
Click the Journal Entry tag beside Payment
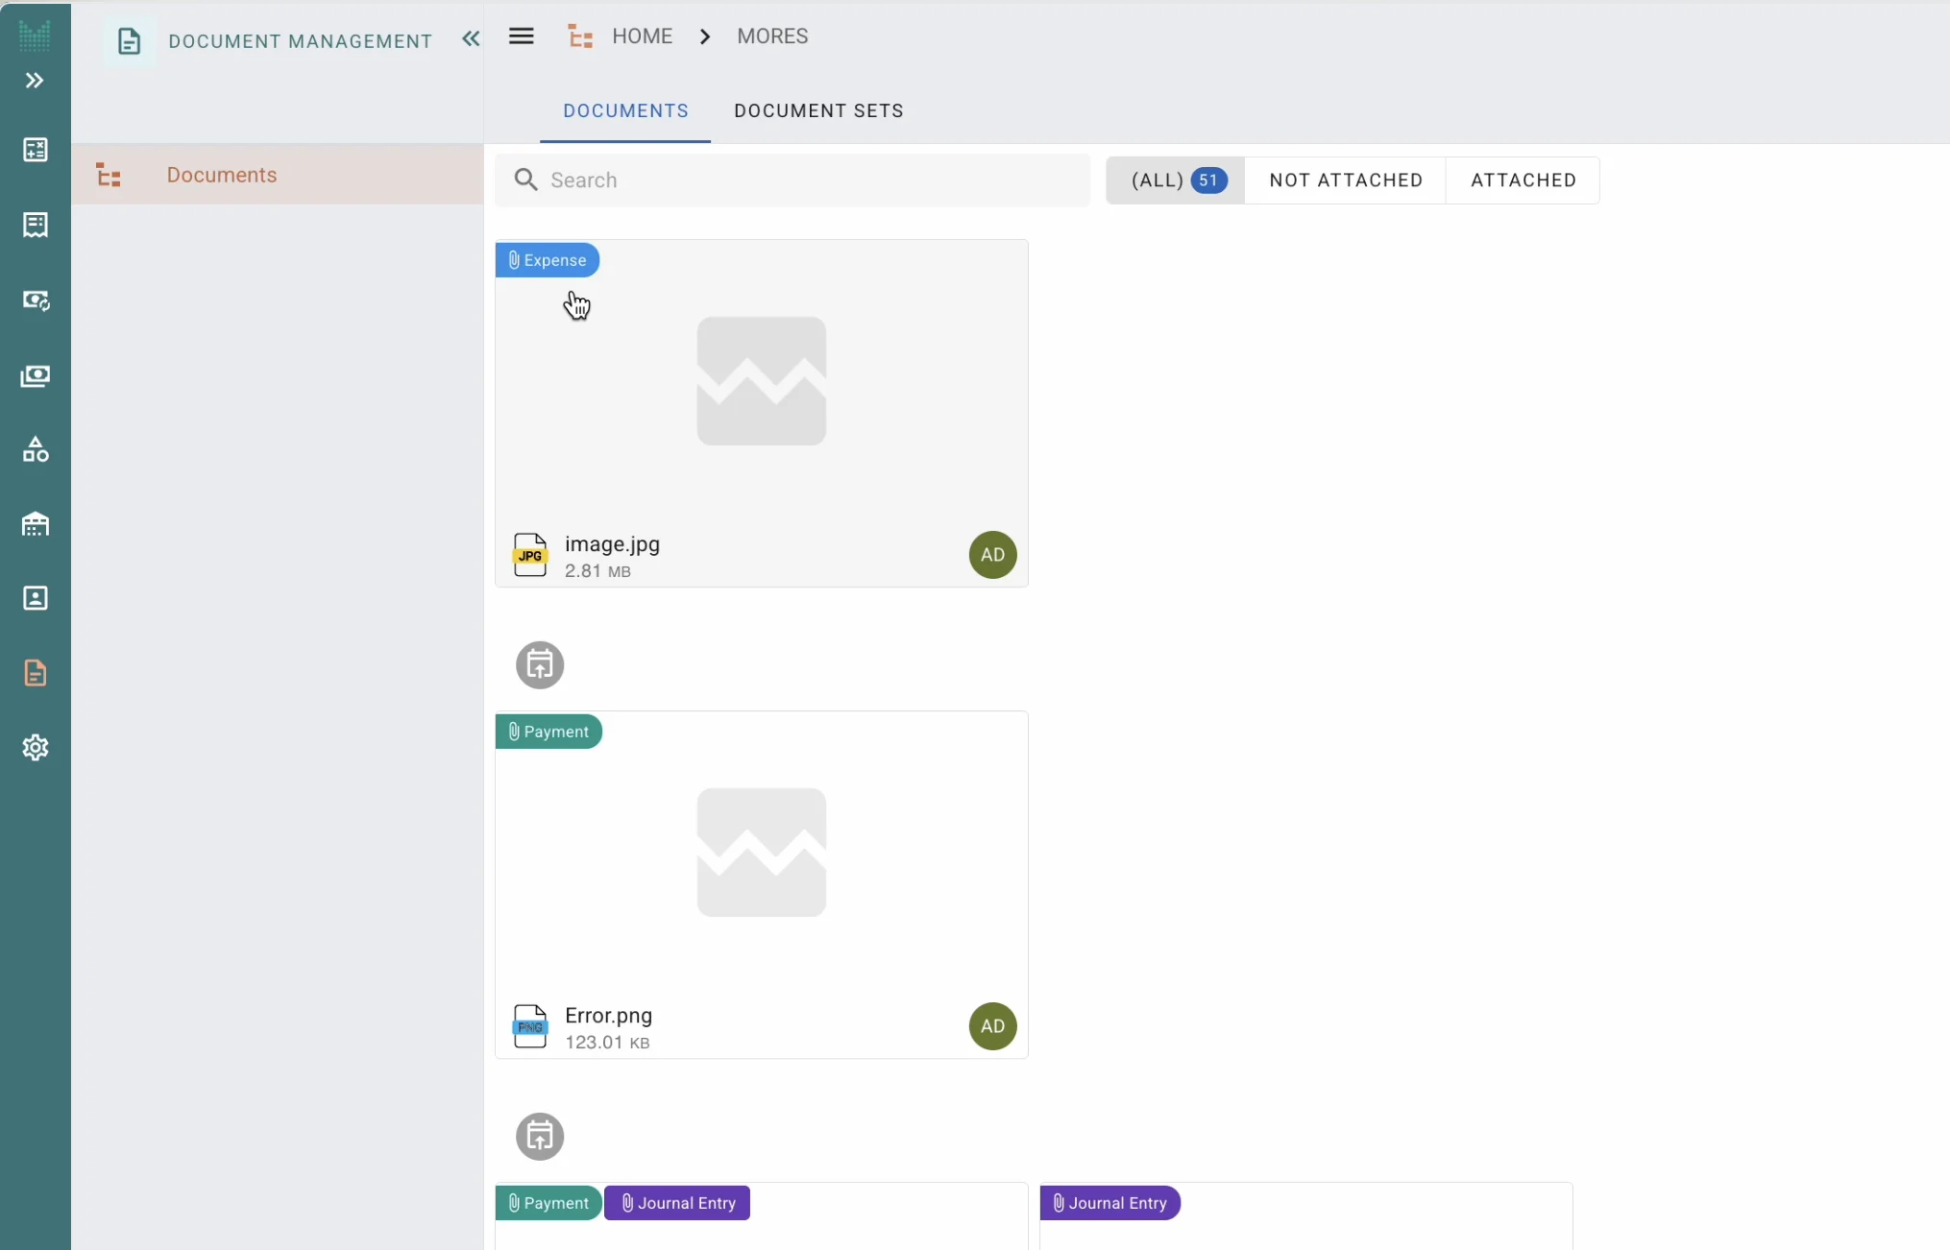tap(677, 1203)
